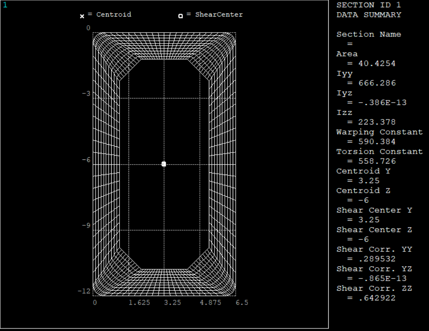
Task: Click the Izz value 223.378
Action: [x=377, y=122]
